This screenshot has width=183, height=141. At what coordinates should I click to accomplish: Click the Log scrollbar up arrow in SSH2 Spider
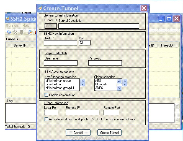point(177,106)
